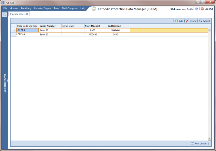
Task: Click the Log Out link
Action: (208, 9)
